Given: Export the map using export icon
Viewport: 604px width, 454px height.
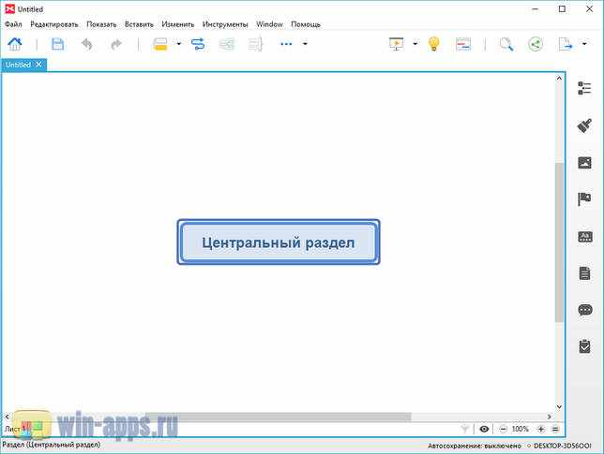Looking at the screenshot, I should (x=566, y=44).
